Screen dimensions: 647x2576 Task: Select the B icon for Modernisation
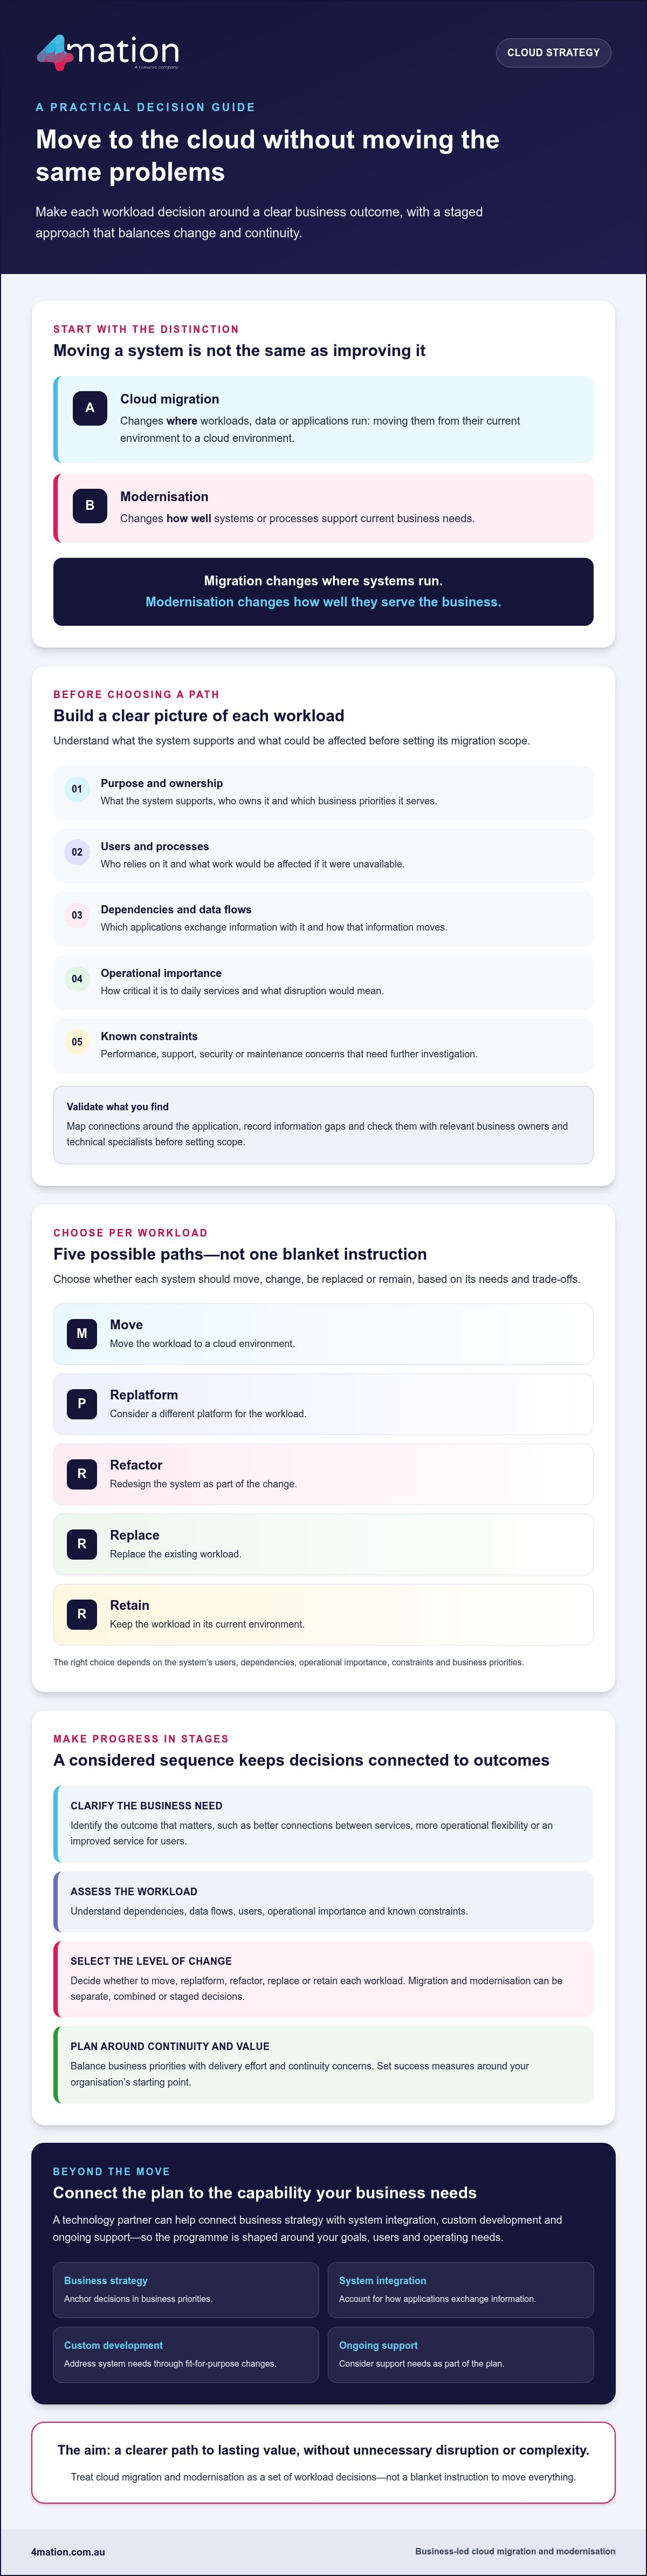[90, 505]
